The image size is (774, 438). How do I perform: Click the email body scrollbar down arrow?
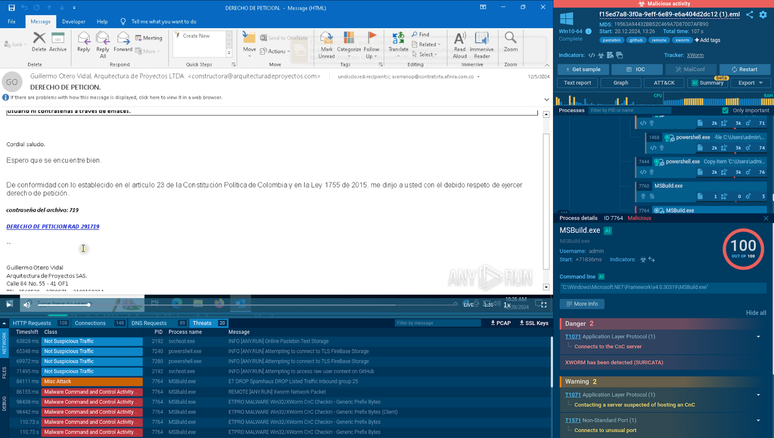pyautogui.click(x=546, y=287)
